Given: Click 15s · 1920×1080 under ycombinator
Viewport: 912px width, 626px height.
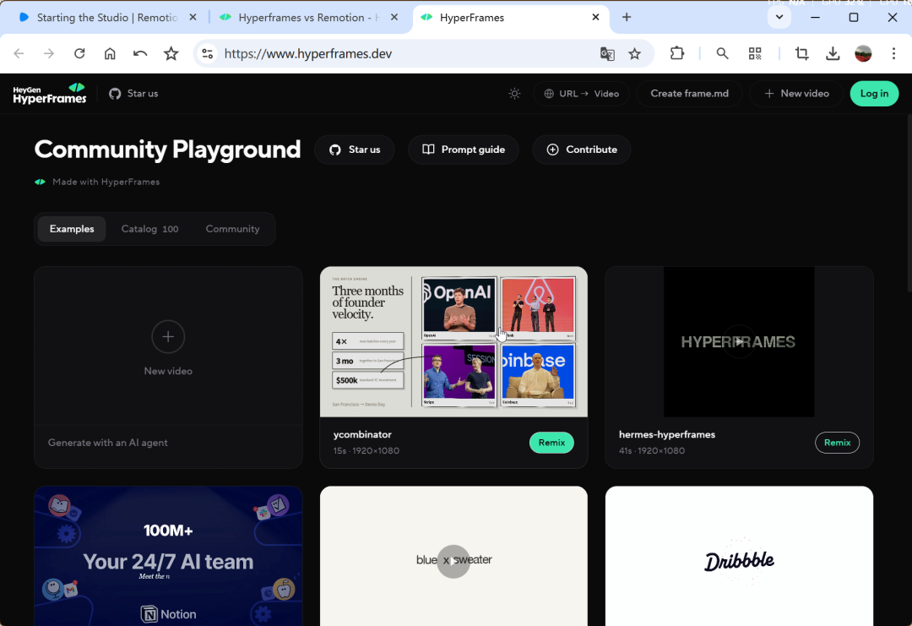Looking at the screenshot, I should (366, 451).
